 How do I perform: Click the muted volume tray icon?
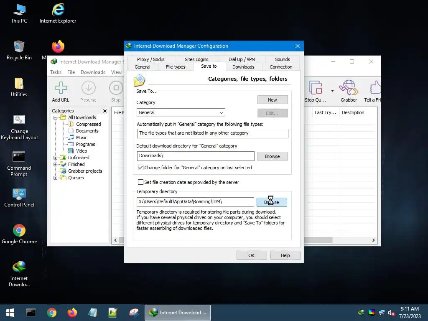pyautogui.click(x=391, y=313)
